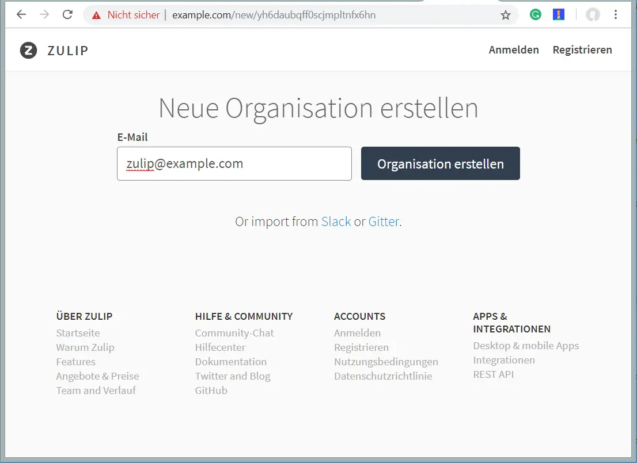The width and height of the screenshot is (637, 463).
Task: Open the browser profile avatar
Action: point(593,15)
